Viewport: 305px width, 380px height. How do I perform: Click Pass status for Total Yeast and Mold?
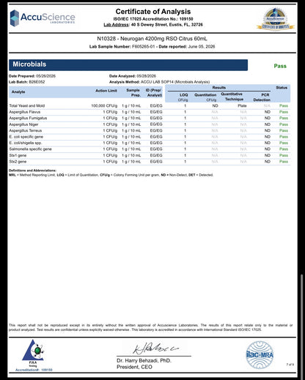pos(284,105)
